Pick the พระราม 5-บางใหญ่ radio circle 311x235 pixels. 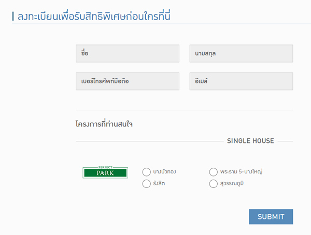tap(214, 172)
